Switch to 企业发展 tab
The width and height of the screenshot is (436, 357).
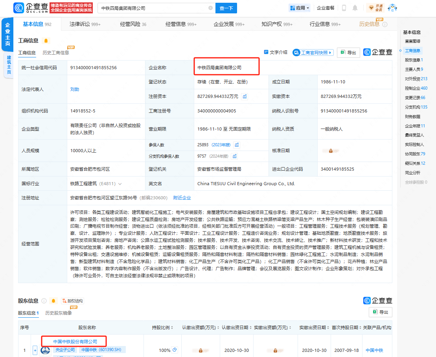click(229, 24)
